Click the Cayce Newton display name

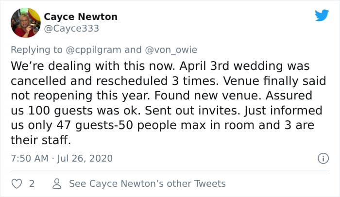(81, 16)
